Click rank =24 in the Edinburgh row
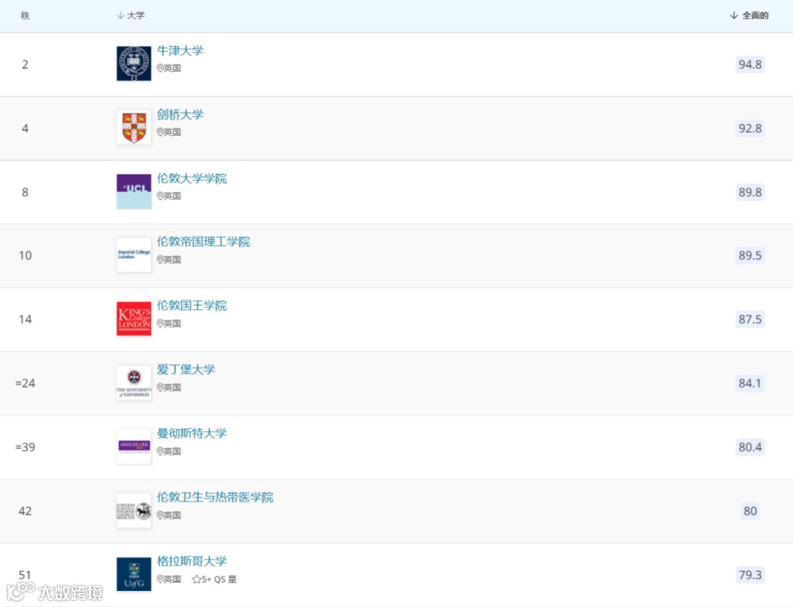 [x=25, y=383]
